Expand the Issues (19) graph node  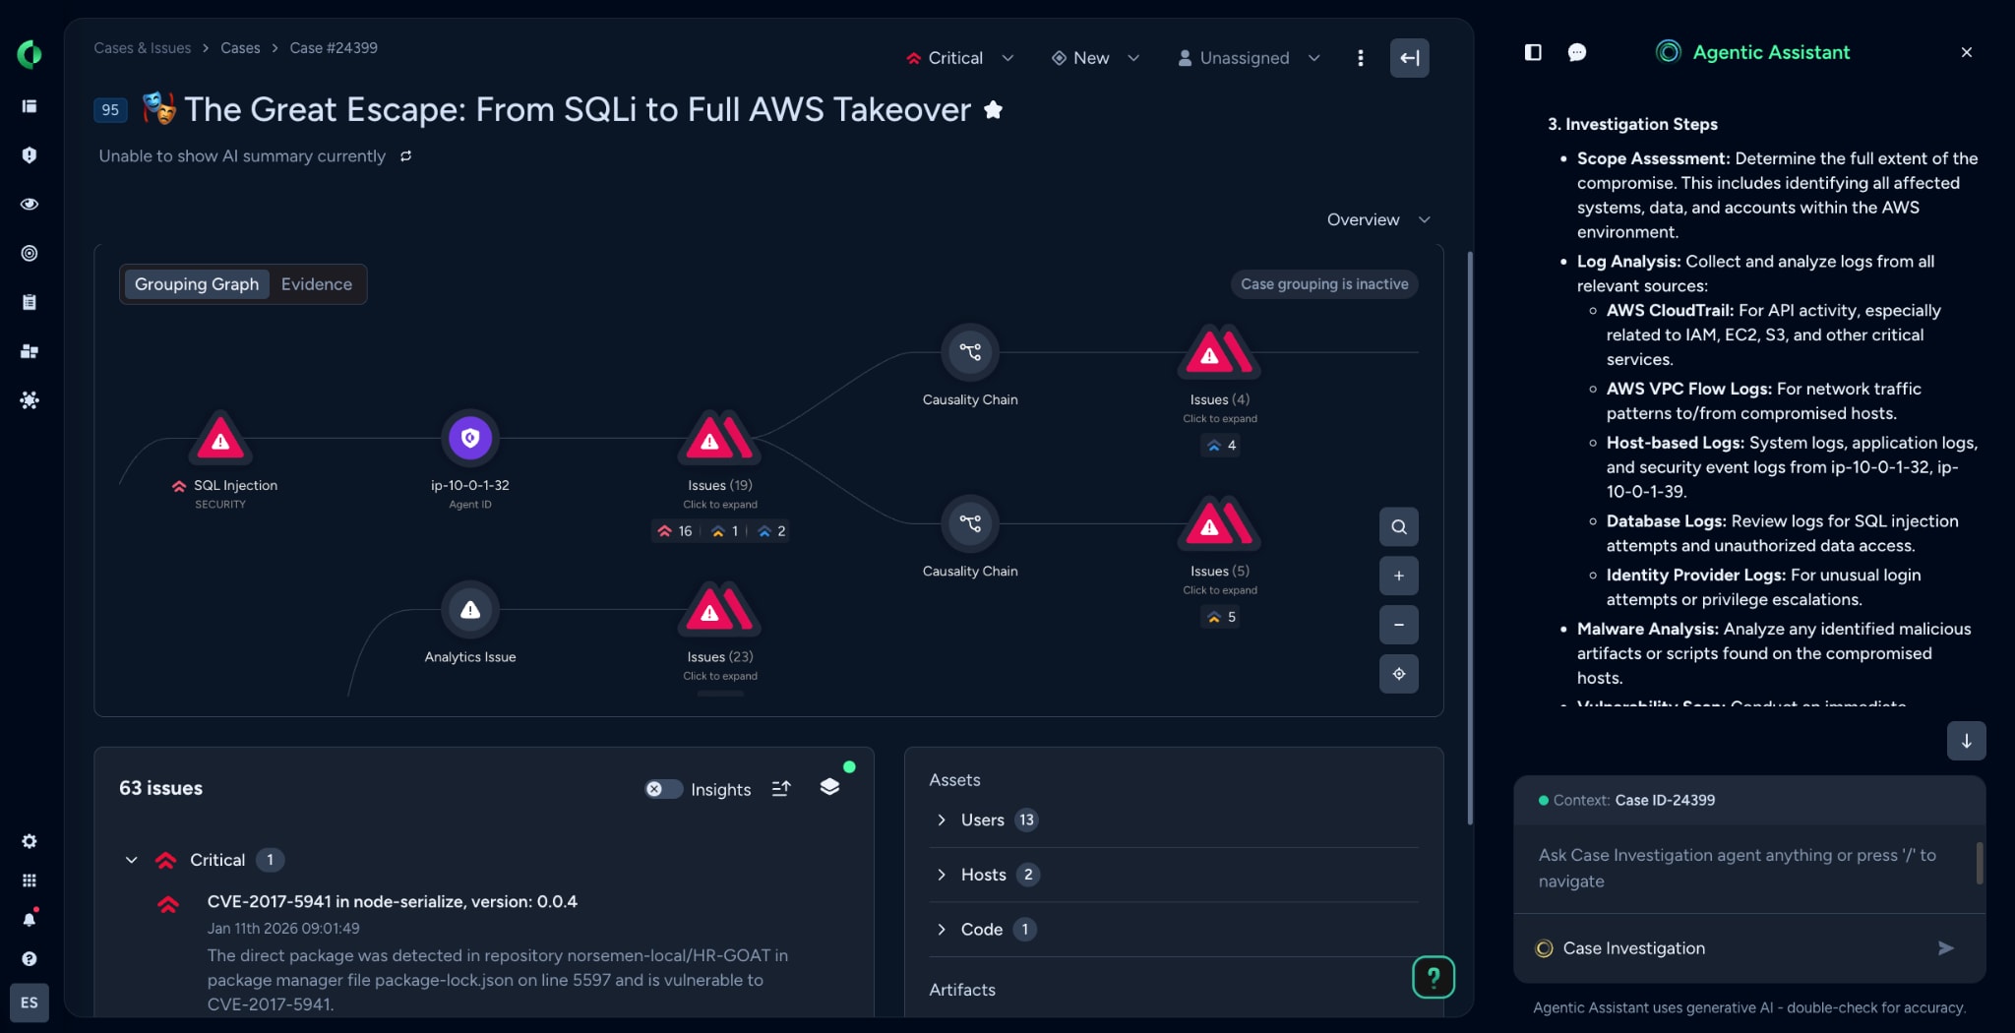click(x=719, y=440)
